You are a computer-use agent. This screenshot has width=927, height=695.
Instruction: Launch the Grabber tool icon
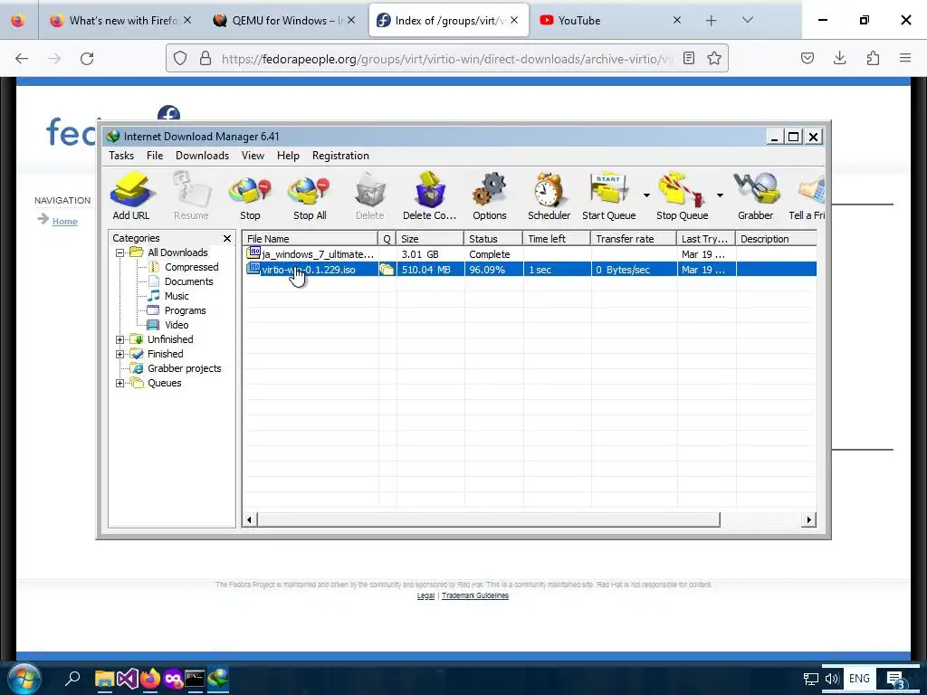pyautogui.click(x=756, y=196)
